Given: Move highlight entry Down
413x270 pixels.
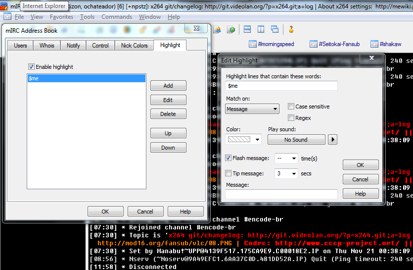Looking at the screenshot, I should (x=168, y=147).
